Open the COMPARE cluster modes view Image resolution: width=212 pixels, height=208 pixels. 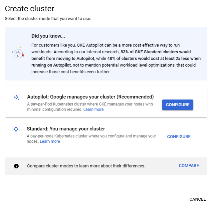(189, 166)
